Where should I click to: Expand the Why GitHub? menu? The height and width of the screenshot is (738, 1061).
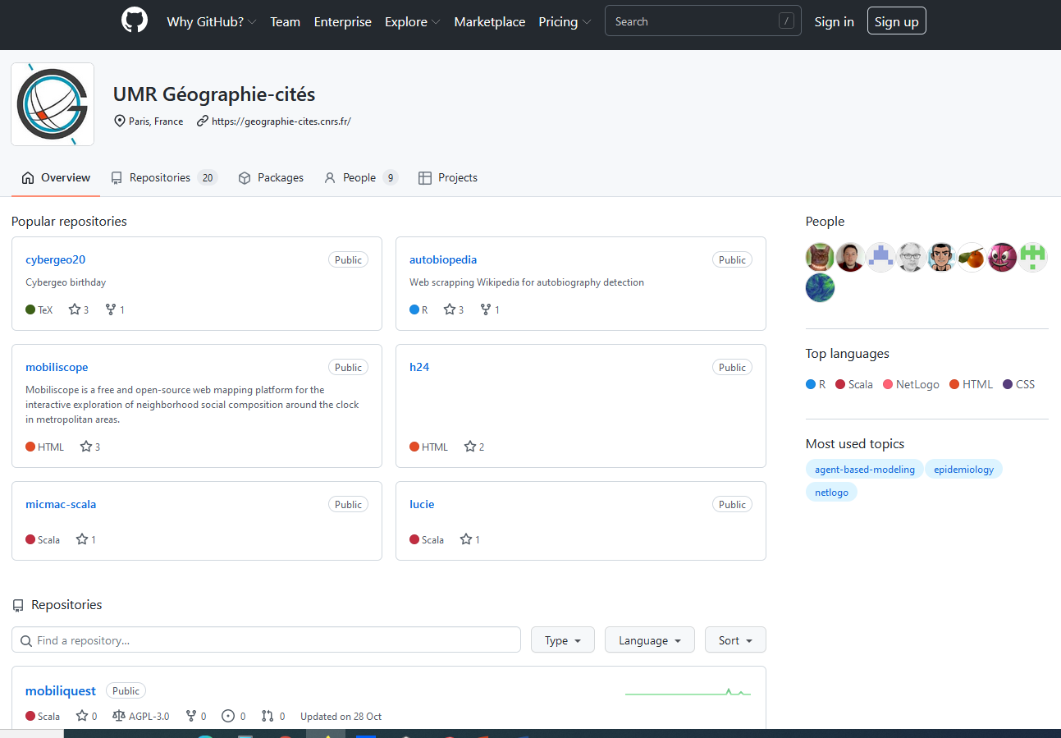[211, 22]
